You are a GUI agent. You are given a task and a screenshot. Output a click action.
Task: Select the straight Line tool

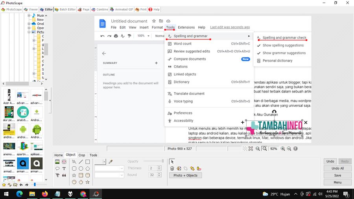81,162
